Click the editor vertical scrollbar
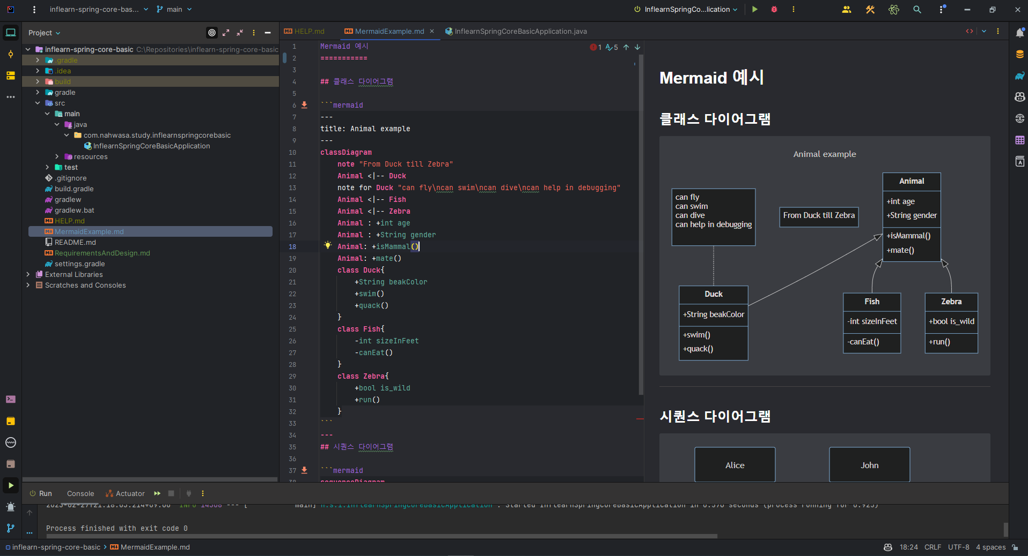Image resolution: width=1028 pixels, height=556 pixels. click(641, 225)
